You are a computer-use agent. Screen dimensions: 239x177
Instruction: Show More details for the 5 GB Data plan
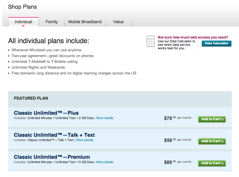point(105,162)
